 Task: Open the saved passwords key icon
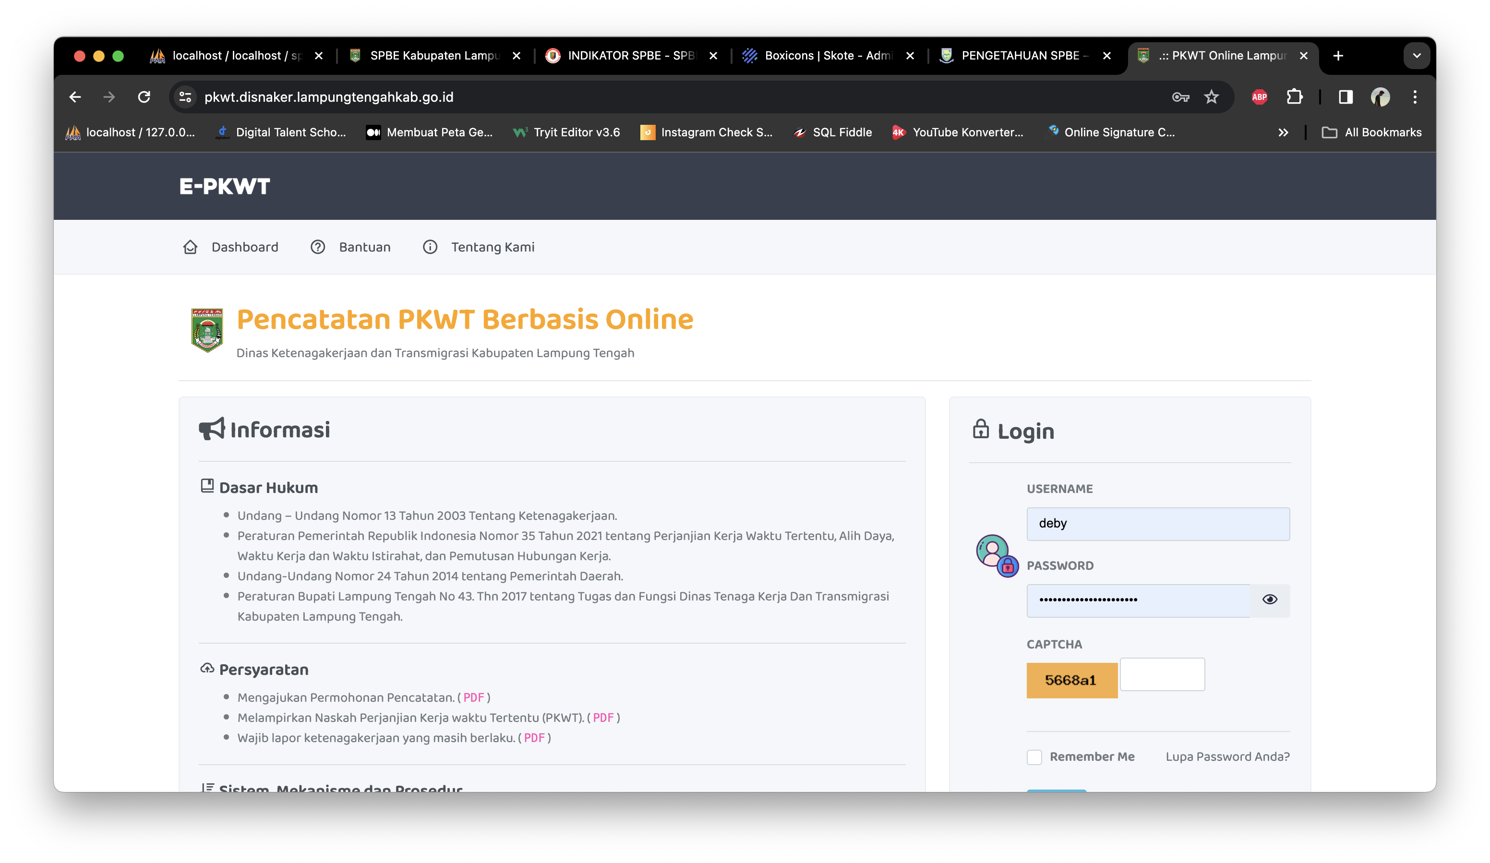tap(1180, 97)
